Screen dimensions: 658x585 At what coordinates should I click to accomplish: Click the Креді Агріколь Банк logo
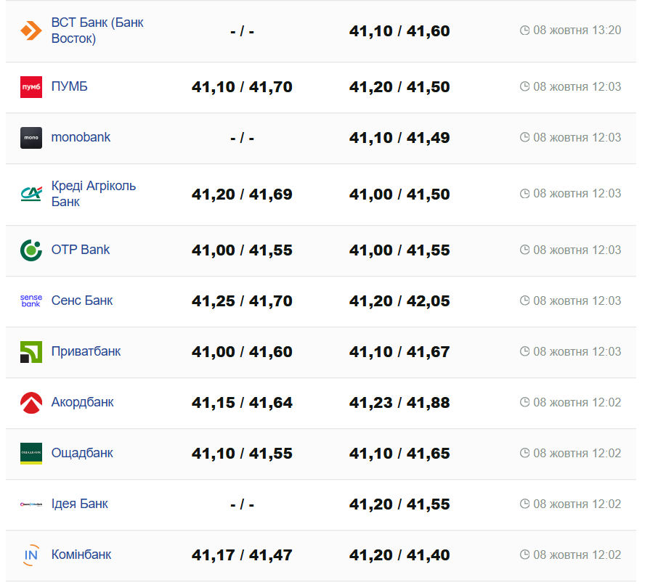tap(31, 194)
